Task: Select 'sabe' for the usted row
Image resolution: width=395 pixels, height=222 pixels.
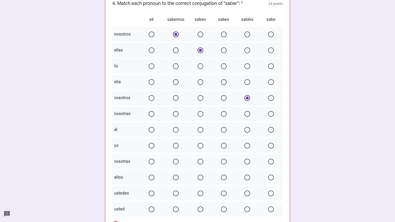Action: click(271, 209)
